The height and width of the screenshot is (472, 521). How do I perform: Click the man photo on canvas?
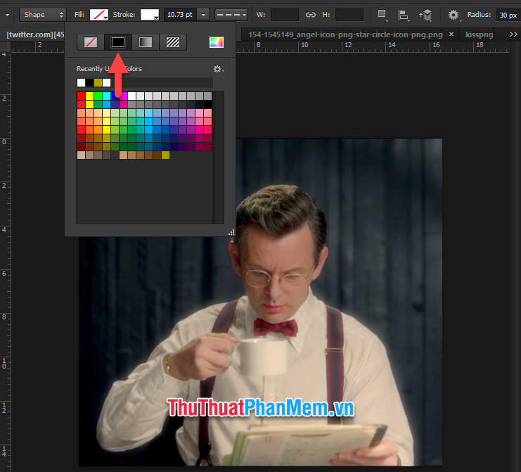260,302
